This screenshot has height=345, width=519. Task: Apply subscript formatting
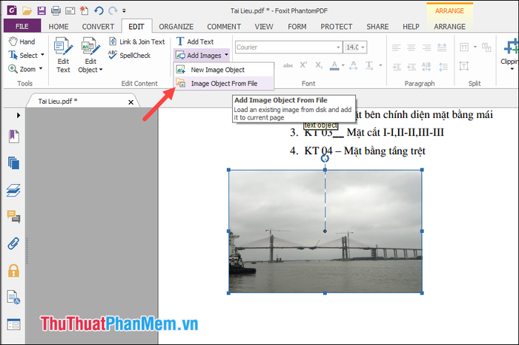click(x=319, y=65)
